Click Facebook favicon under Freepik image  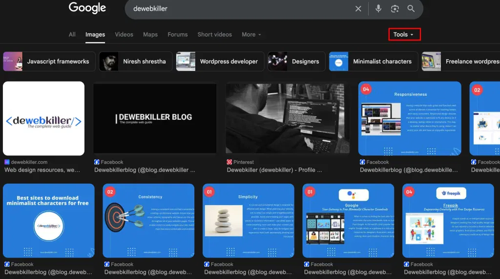(406, 264)
